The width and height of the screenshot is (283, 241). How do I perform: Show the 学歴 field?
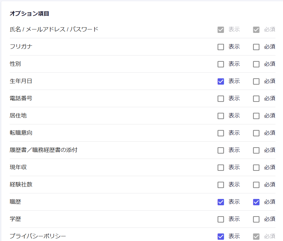221,219
